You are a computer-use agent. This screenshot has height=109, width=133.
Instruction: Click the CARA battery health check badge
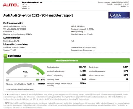pos(119,15)
